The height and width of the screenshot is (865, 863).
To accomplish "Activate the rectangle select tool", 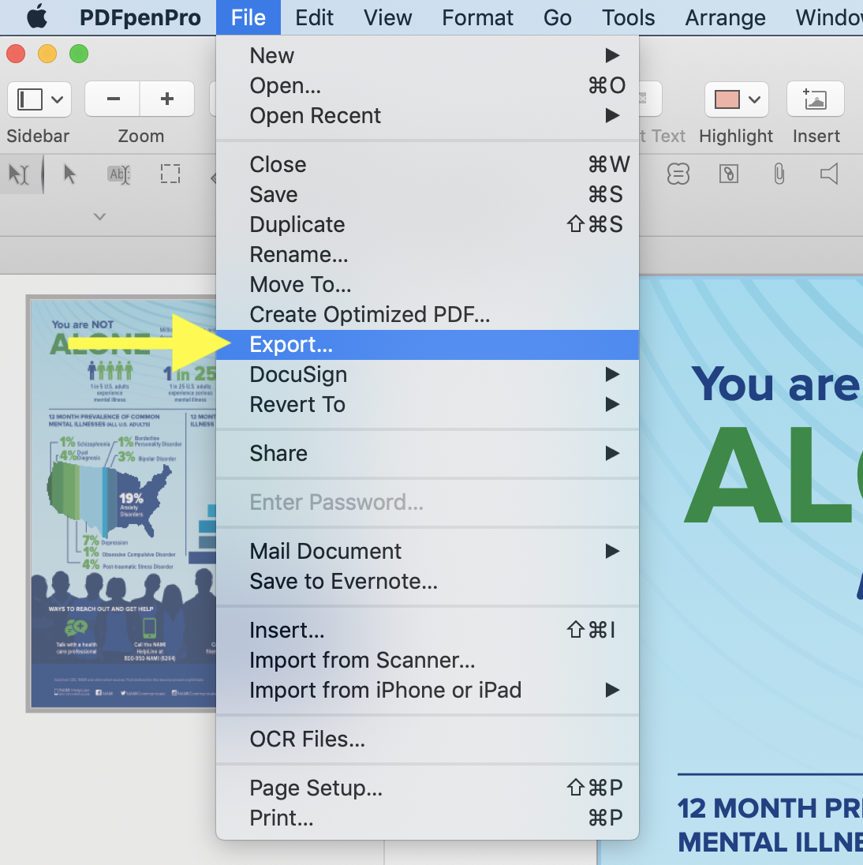I will click(x=170, y=174).
